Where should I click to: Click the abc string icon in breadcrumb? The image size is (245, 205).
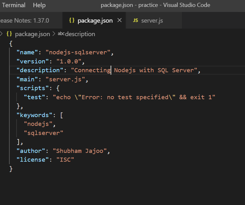[x=61, y=34]
